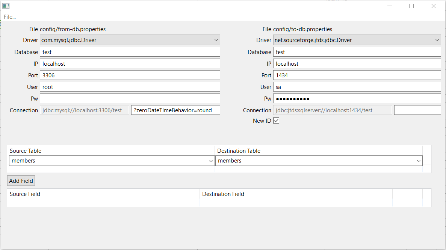Click the source Database field containing test
446x250 pixels.
pos(130,52)
